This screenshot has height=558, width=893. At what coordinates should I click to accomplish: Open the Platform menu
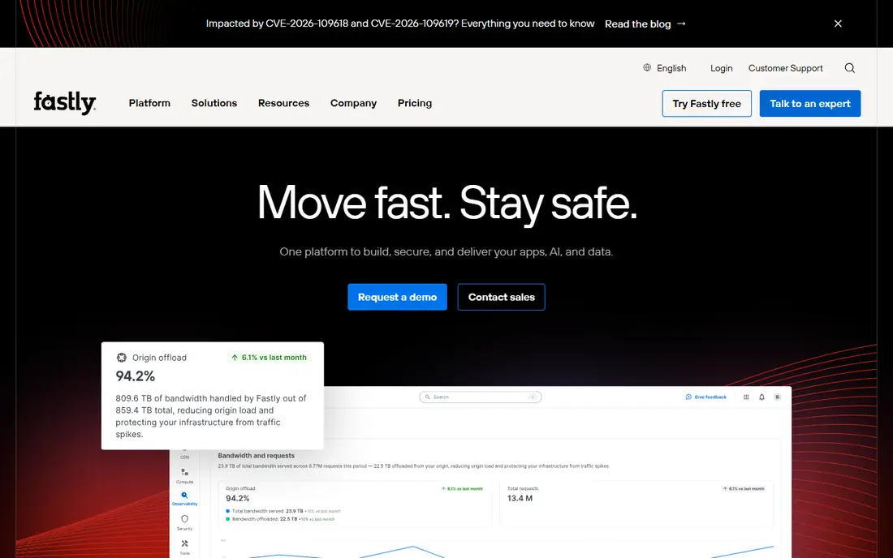(x=149, y=103)
